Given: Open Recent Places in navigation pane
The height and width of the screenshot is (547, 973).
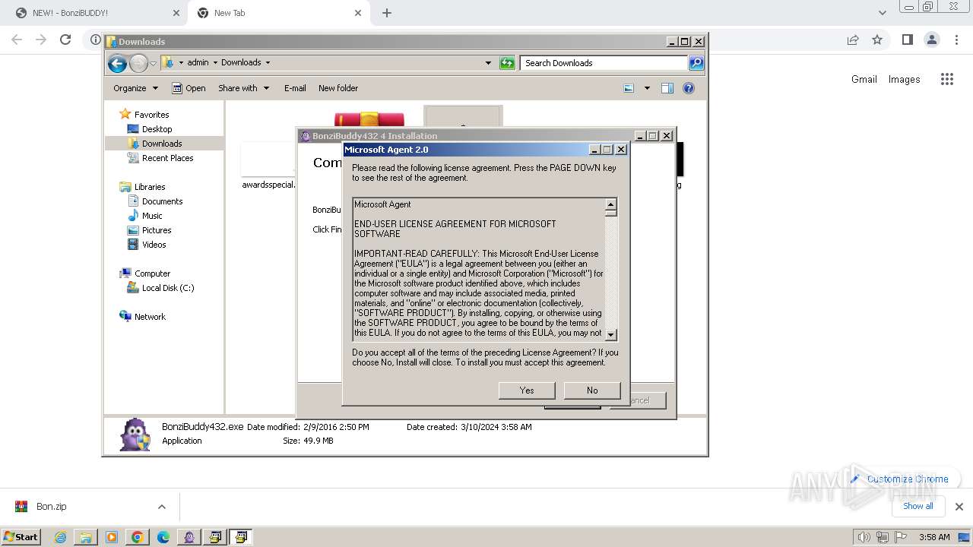Looking at the screenshot, I should (167, 158).
